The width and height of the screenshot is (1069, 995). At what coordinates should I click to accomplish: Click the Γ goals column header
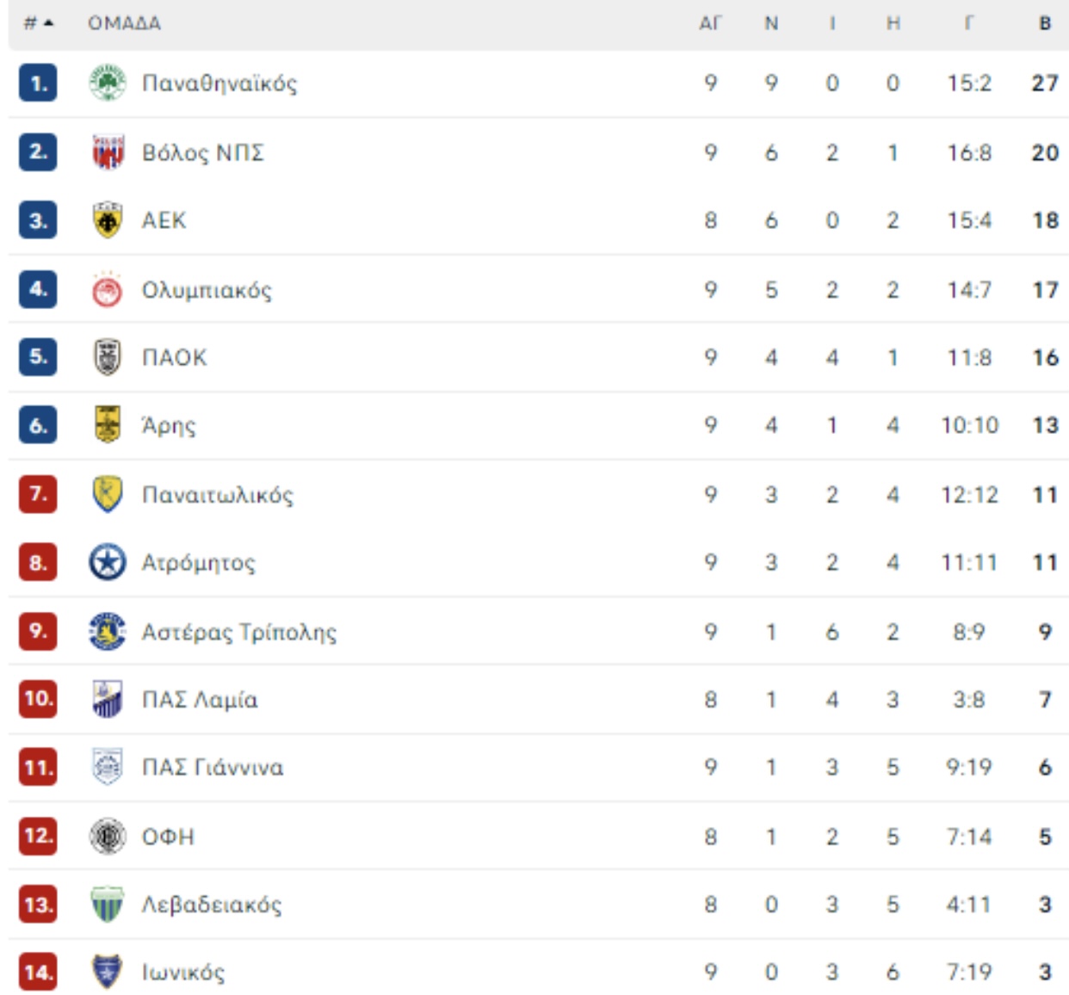(969, 23)
